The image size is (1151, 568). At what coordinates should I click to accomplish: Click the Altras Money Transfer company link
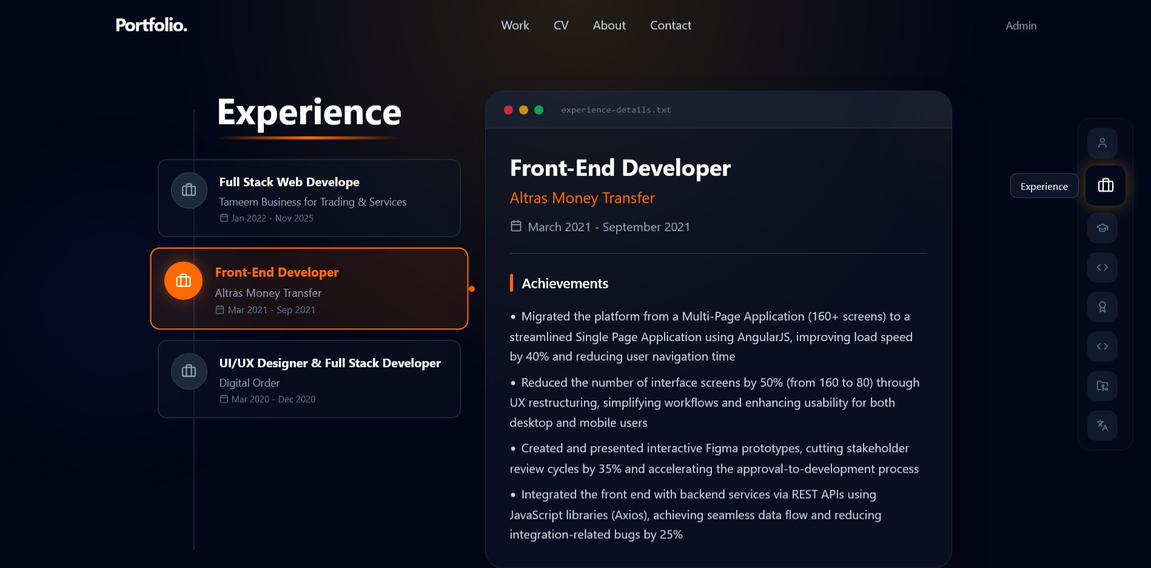click(582, 198)
